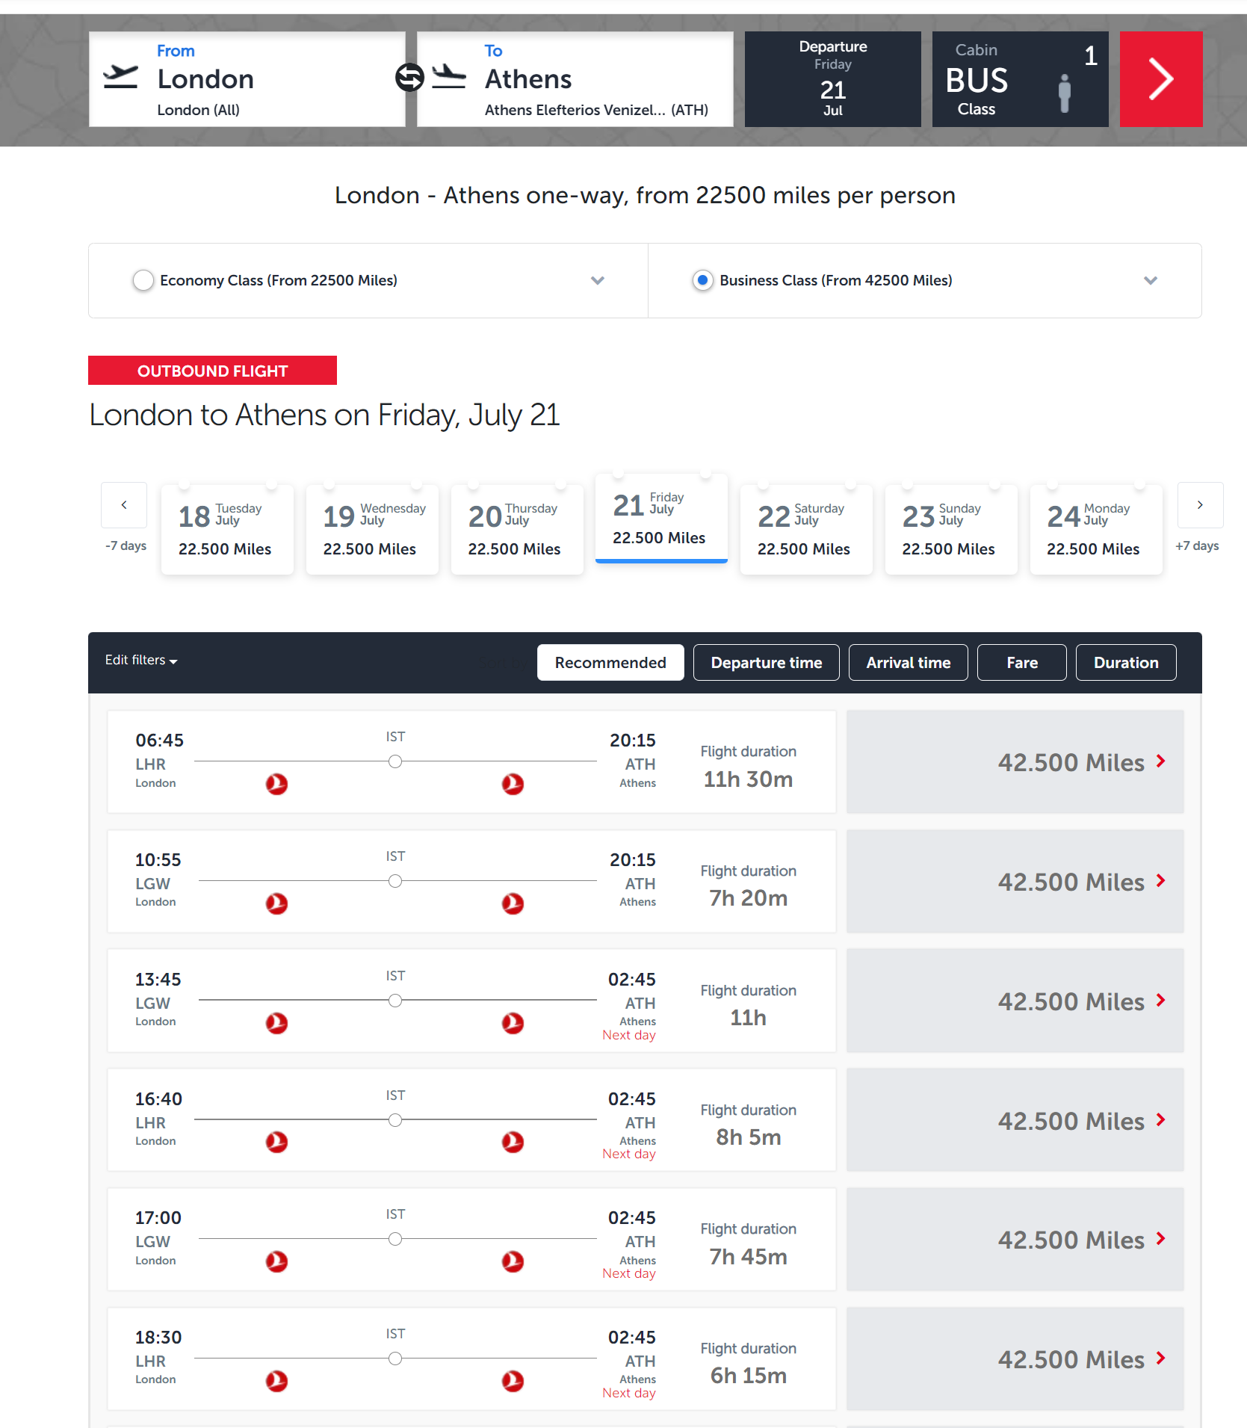Expand the Business Class details chevron
This screenshot has height=1428, width=1247.
[x=1150, y=280]
